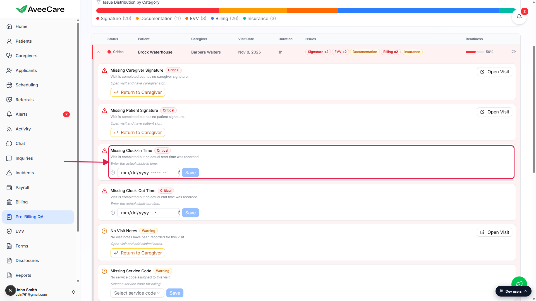Click the Visit Date column header

tap(246, 39)
